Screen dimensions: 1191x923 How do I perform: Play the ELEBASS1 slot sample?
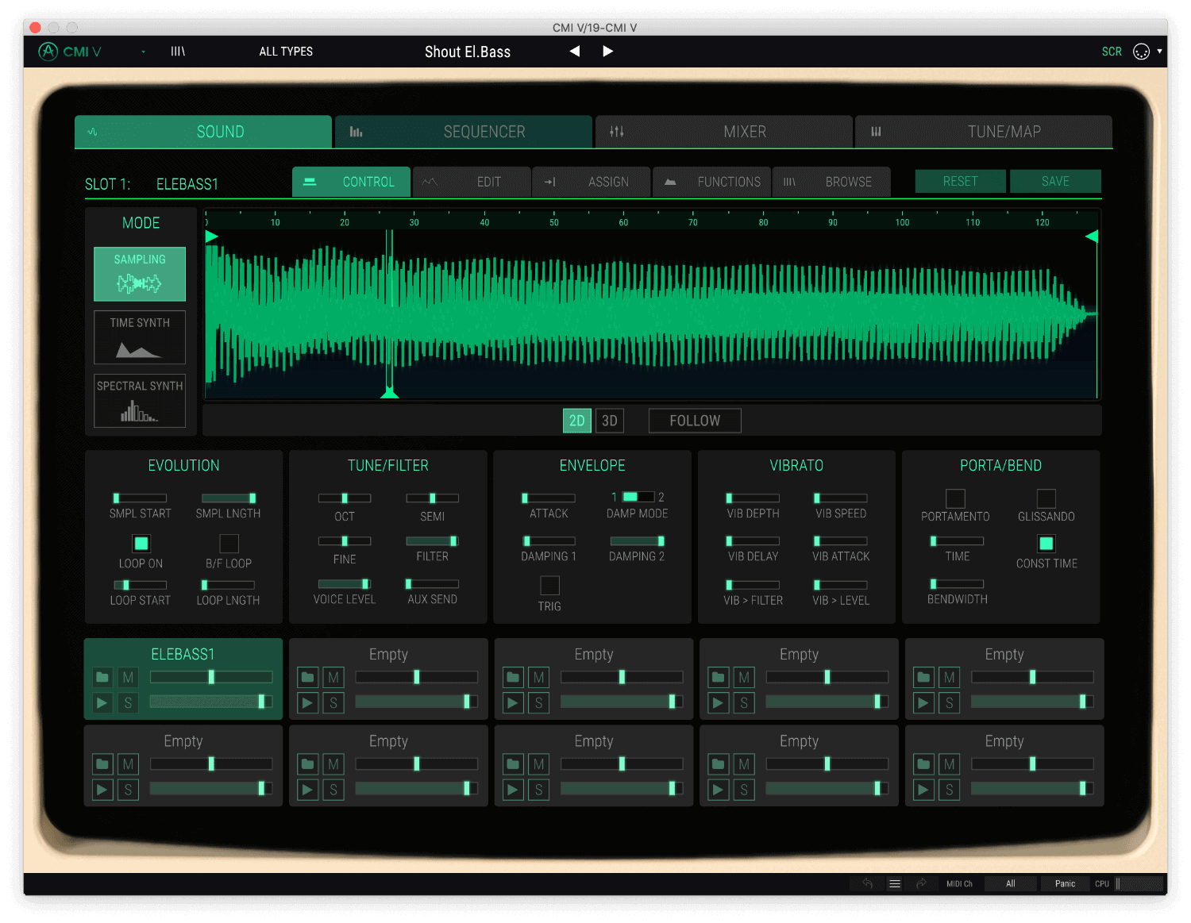[x=102, y=702]
